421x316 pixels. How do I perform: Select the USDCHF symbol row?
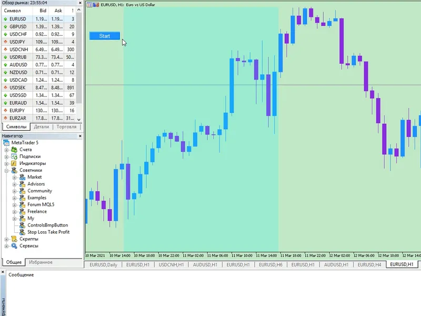coord(39,34)
